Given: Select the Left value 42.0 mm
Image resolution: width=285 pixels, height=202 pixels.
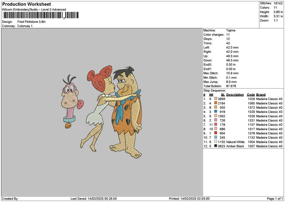Looking at the screenshot, I should [232, 48].
